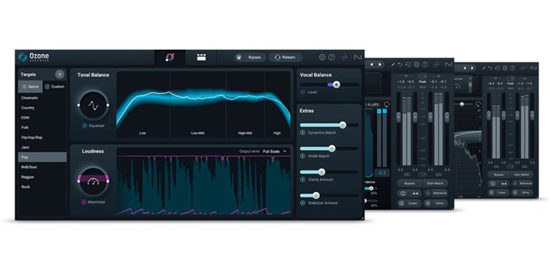Select the Custom targets tab
Viewport: 551px width, 275px height.
click(55, 86)
